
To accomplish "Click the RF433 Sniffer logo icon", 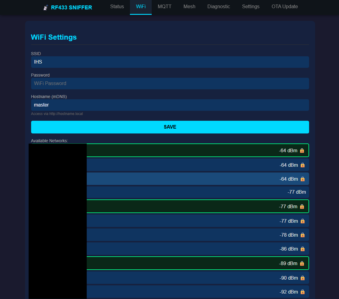I will 46,8.
